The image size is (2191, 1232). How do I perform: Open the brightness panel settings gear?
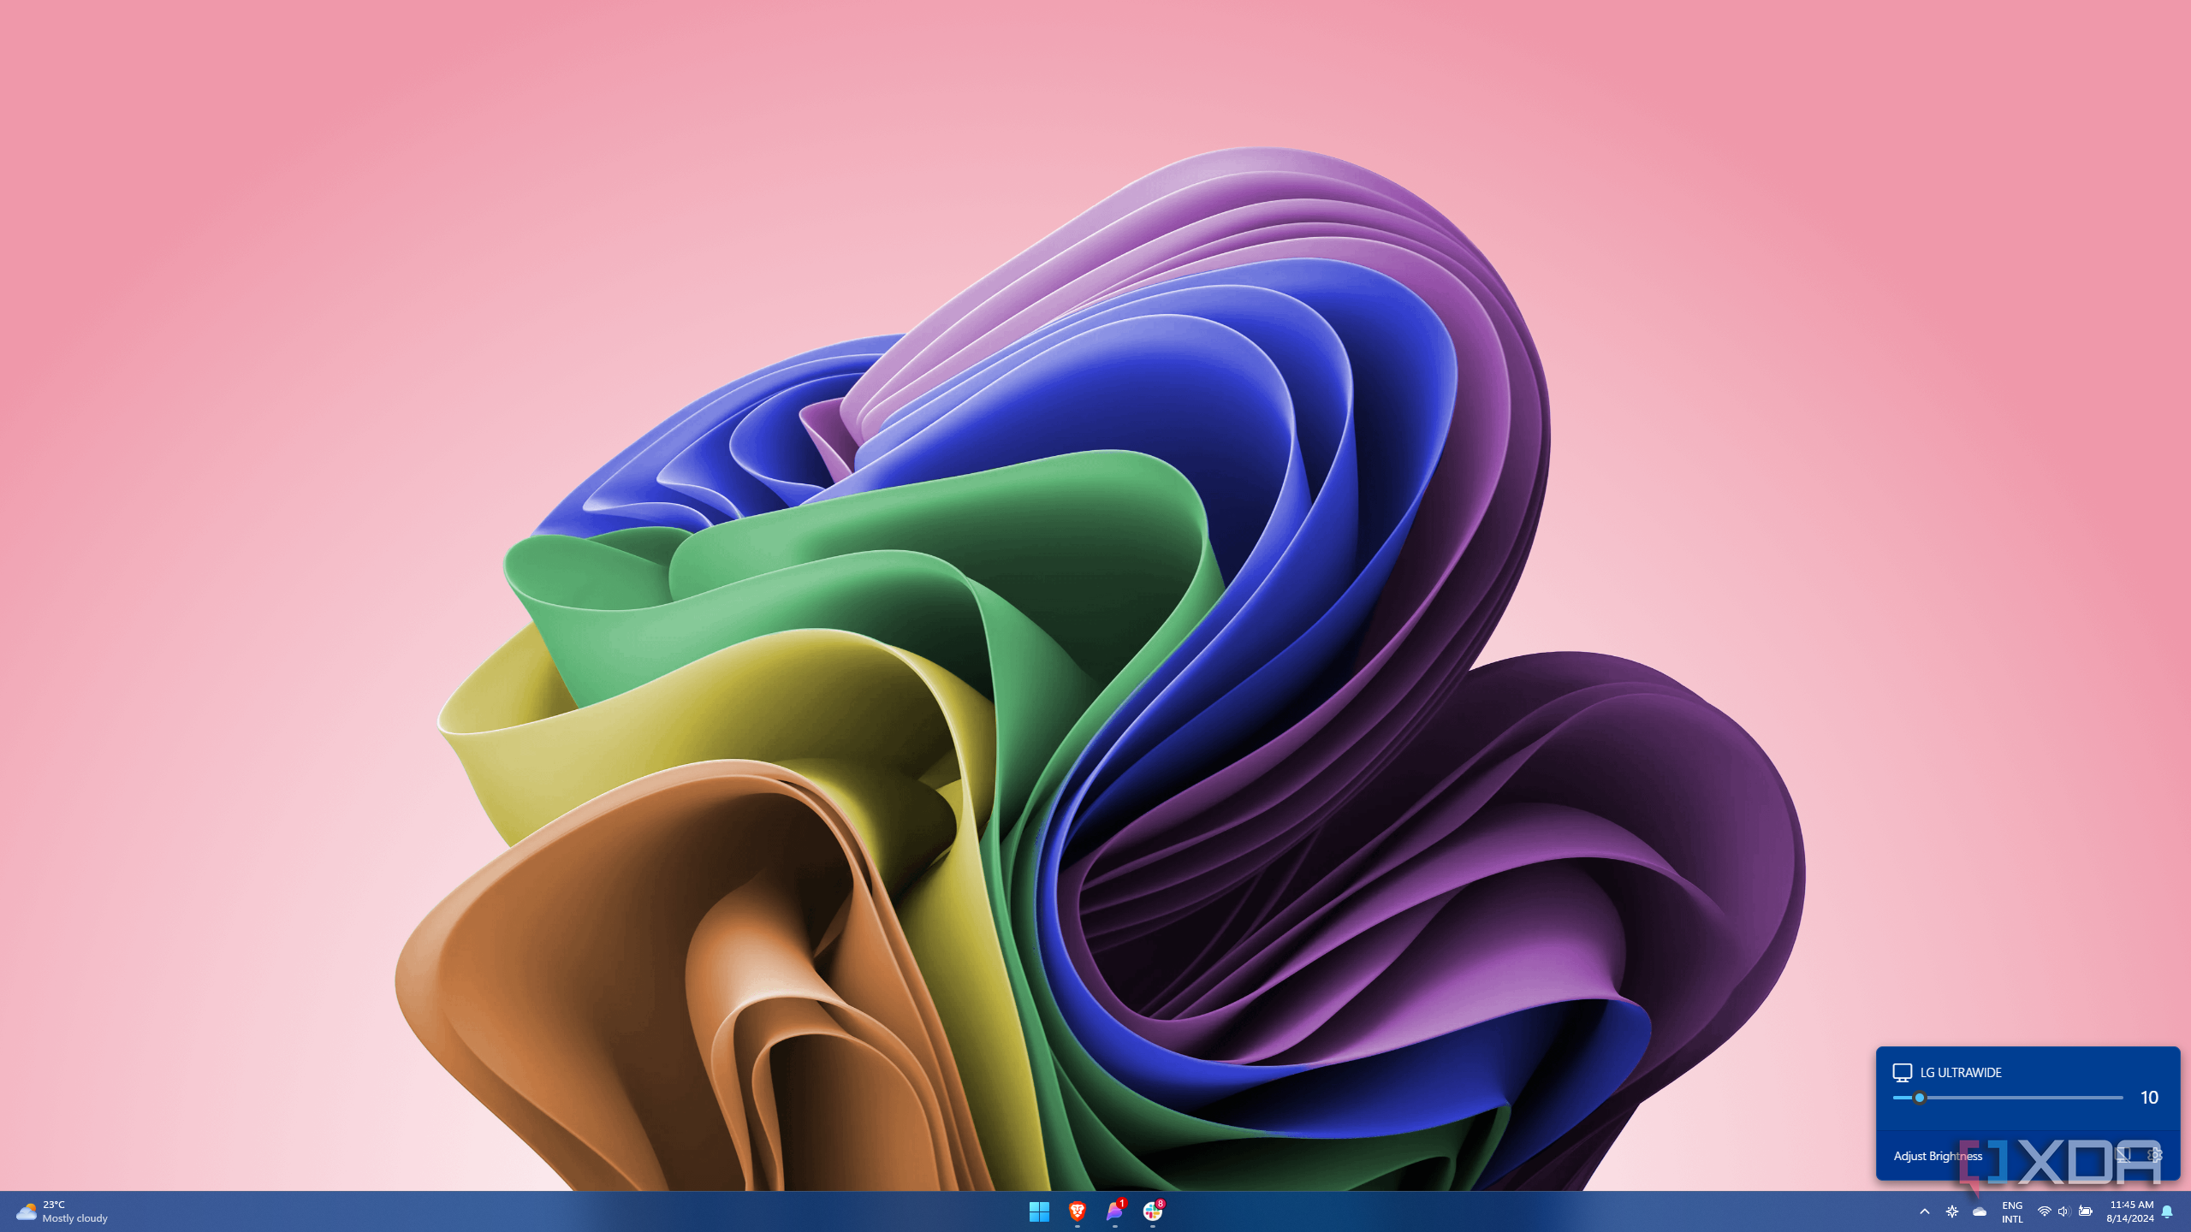[x=2155, y=1155]
